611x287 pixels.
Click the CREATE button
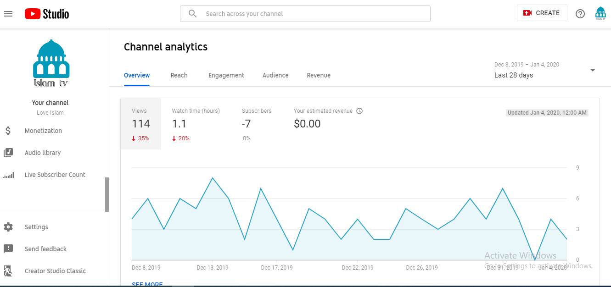pyautogui.click(x=542, y=13)
